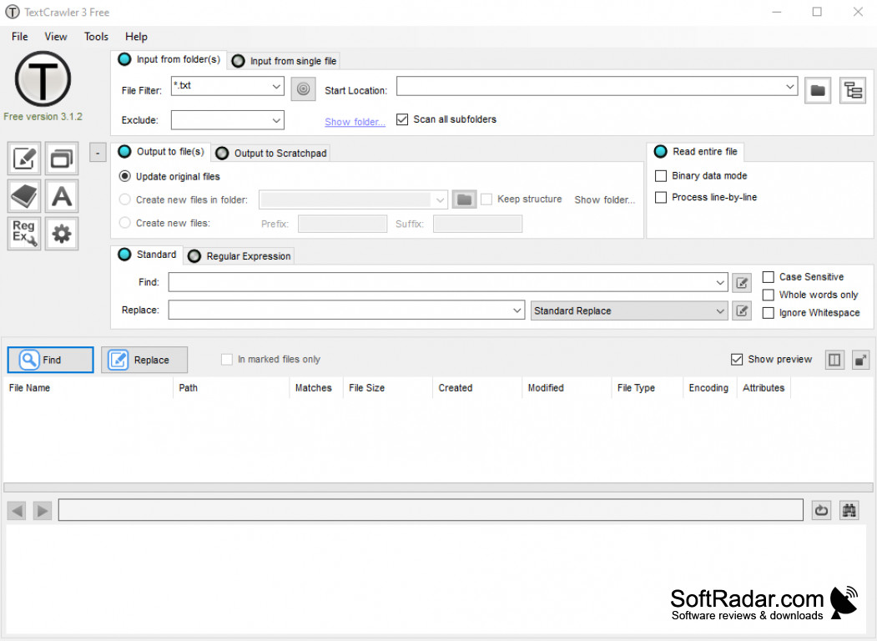This screenshot has height=641, width=877.
Task: Click the Replace button
Action: click(144, 360)
